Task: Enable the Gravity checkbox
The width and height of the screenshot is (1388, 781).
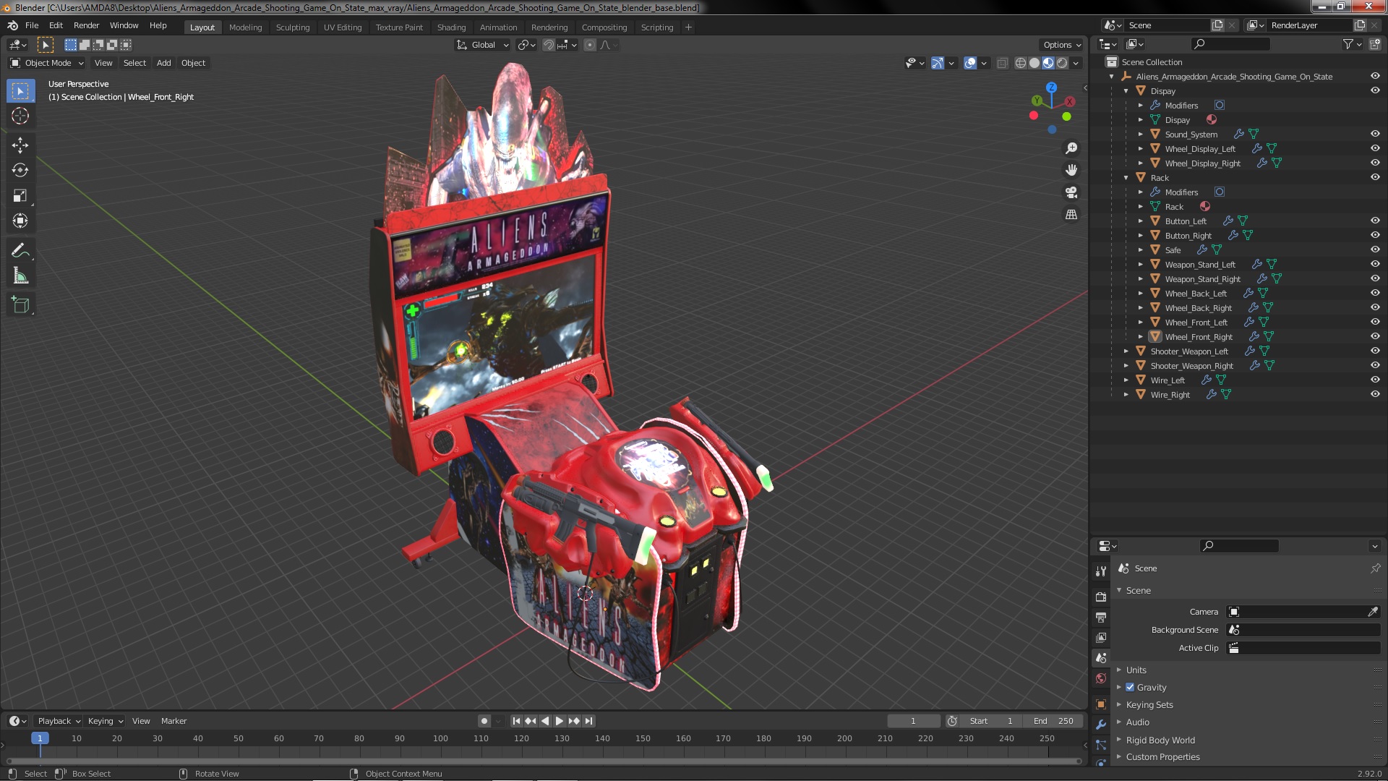Action: (x=1130, y=687)
